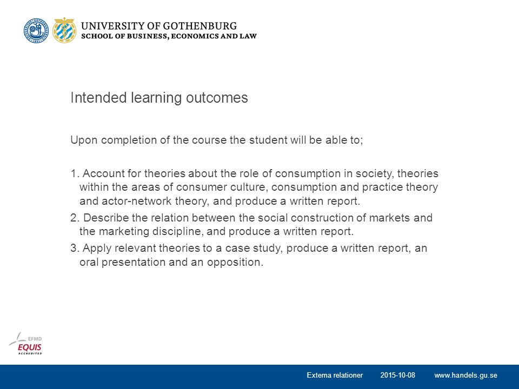This screenshot has width=519, height=389.
Task: Click the third outcome starting with Apply relevant theories
Action: pyautogui.click(x=249, y=255)
